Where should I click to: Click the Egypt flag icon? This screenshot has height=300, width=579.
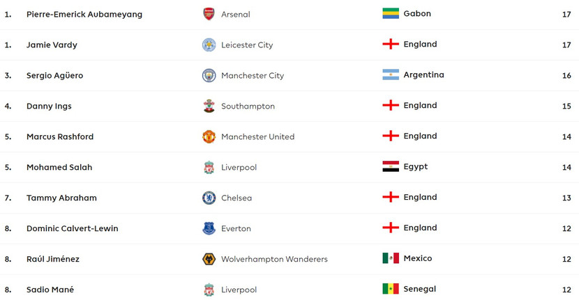[x=391, y=166]
